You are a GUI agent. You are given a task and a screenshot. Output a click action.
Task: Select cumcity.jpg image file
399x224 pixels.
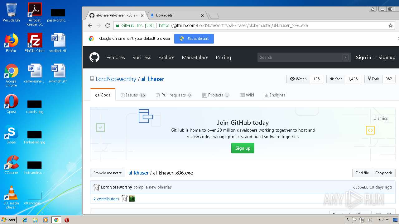pyautogui.click(x=35, y=107)
